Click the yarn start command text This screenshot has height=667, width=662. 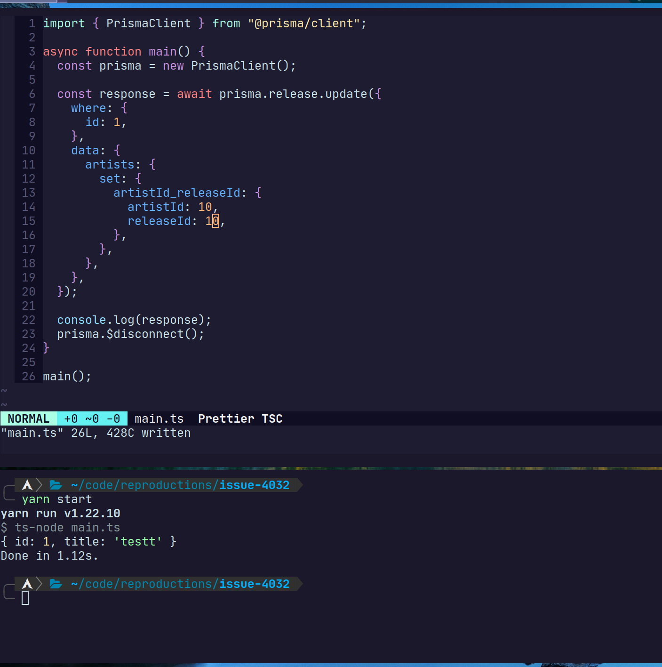56,499
